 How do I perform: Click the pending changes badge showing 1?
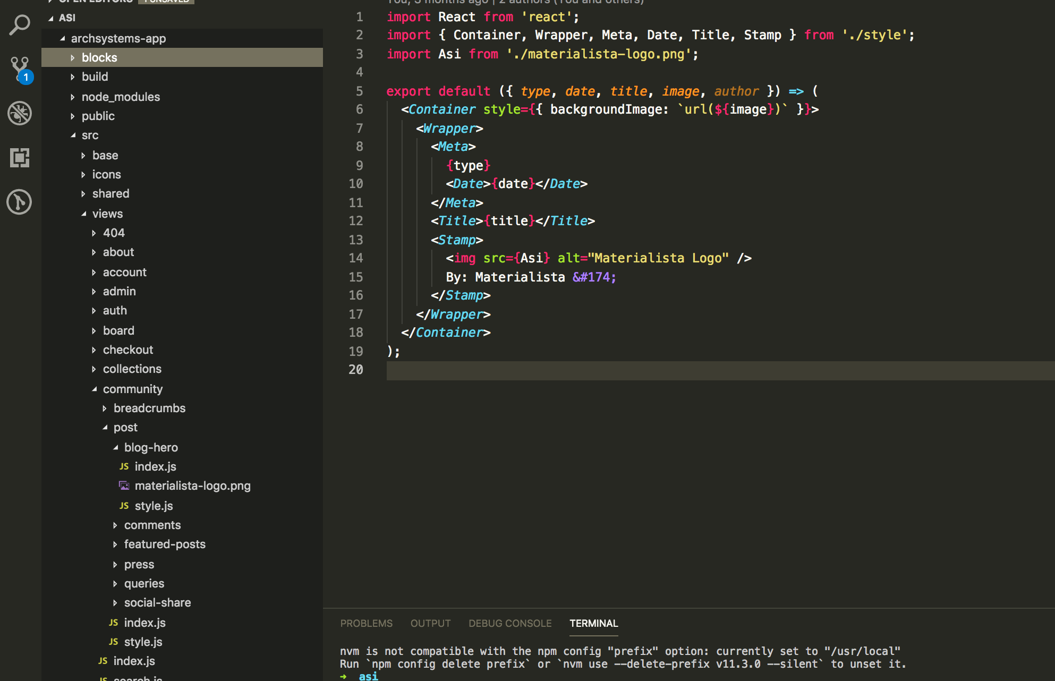(x=25, y=77)
